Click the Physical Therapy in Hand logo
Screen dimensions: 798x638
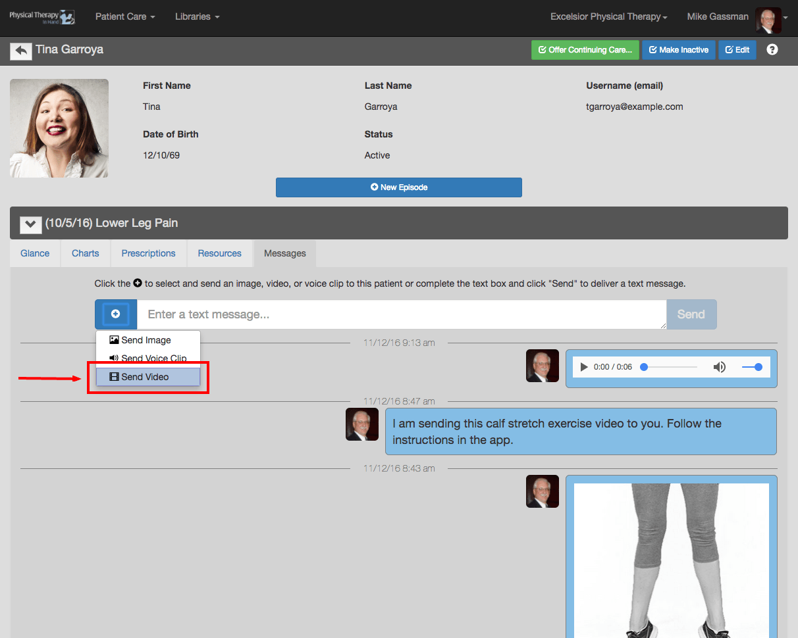[x=41, y=17]
